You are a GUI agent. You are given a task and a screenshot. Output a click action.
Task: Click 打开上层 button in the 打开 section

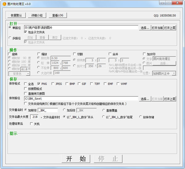tap(170, 28)
